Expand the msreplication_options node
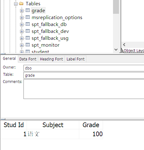The height and width of the screenshot is (150, 144). 22,18
